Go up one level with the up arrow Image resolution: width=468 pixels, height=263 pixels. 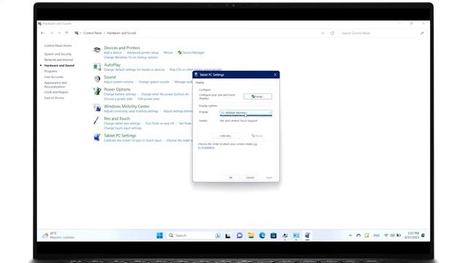(67, 33)
